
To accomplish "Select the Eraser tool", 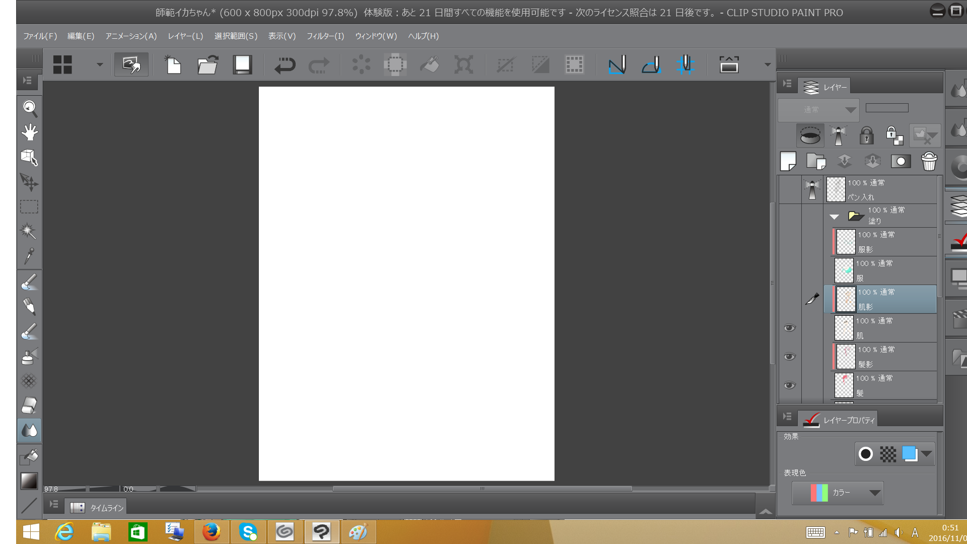I will [x=29, y=405].
